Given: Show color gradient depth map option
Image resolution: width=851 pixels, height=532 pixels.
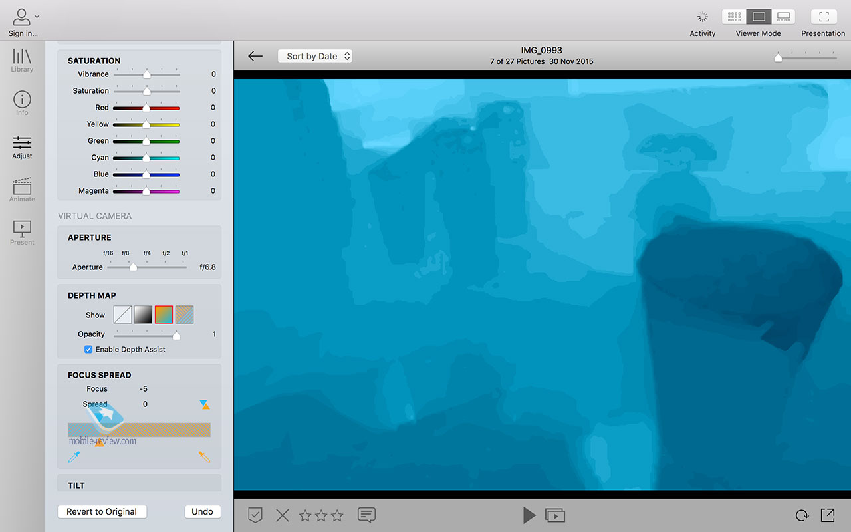Looking at the screenshot, I should click(x=164, y=315).
